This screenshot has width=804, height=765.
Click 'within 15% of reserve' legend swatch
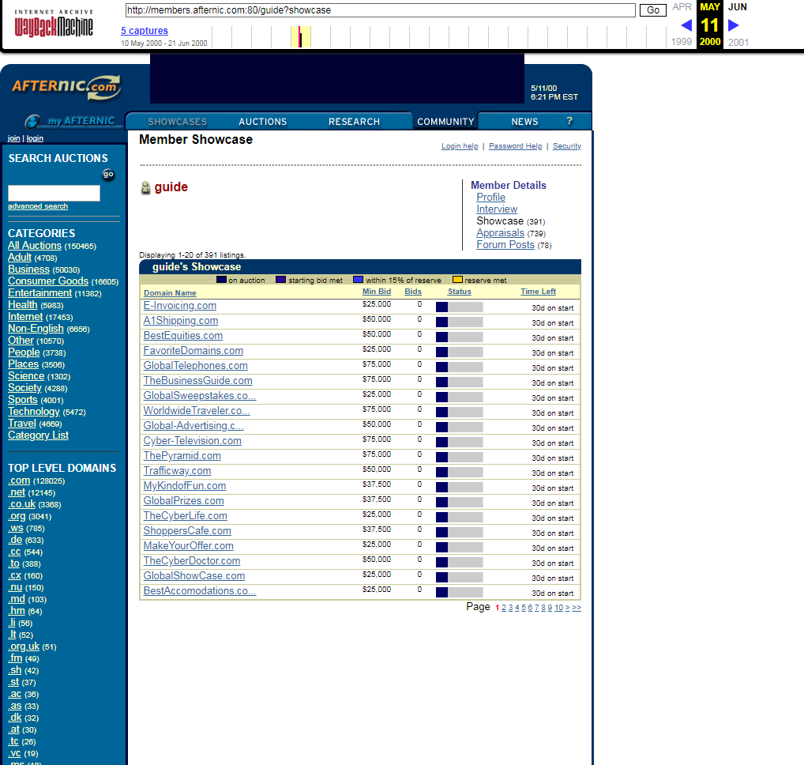pos(358,280)
